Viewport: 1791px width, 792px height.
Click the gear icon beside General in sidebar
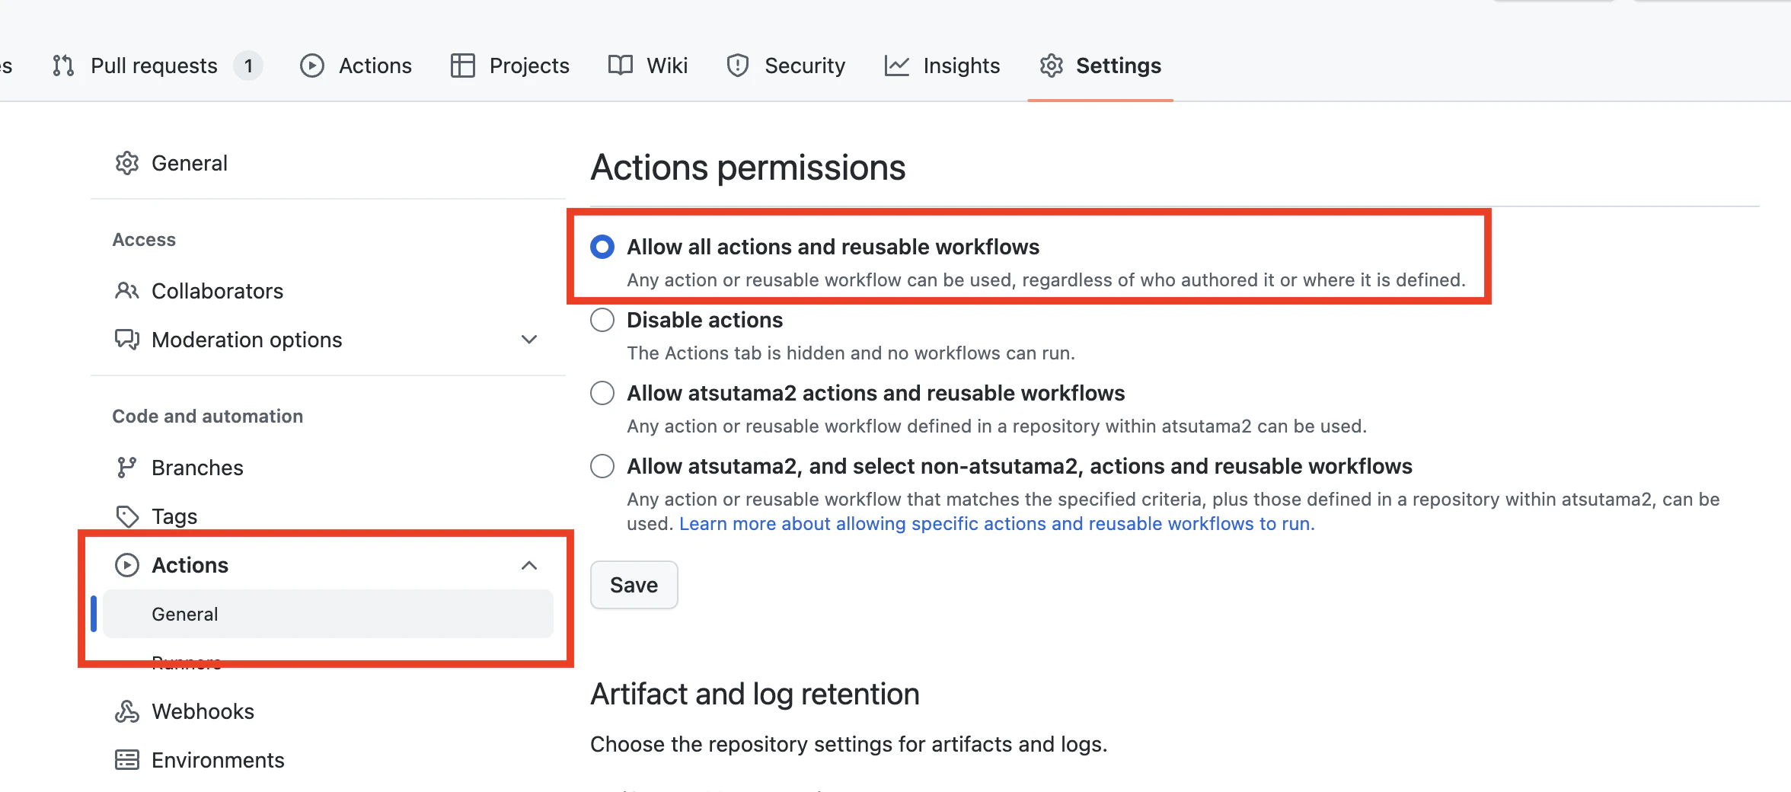(127, 163)
